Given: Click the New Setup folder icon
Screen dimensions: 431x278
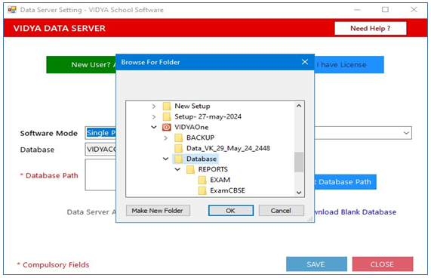Looking at the screenshot, I should click(x=167, y=107).
